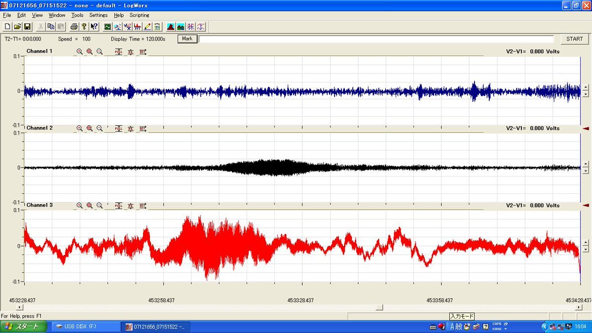This screenshot has width=592, height=333.
Task: Apply autoscale (P.S.) to Channel 3
Action: click(130, 205)
